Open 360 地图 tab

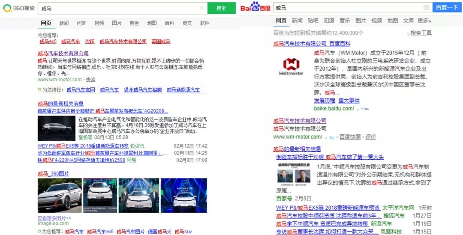point(152,23)
